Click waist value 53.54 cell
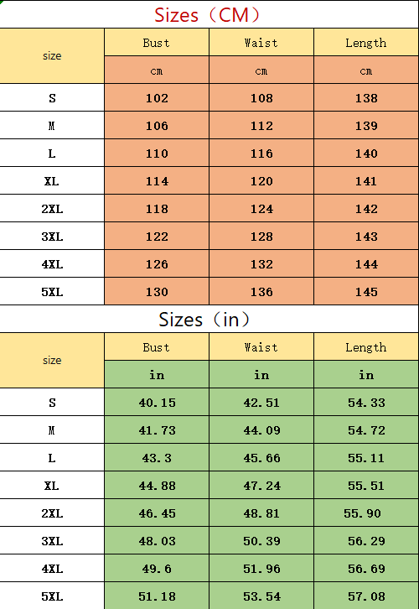The width and height of the screenshot is (419, 609). [x=261, y=596]
